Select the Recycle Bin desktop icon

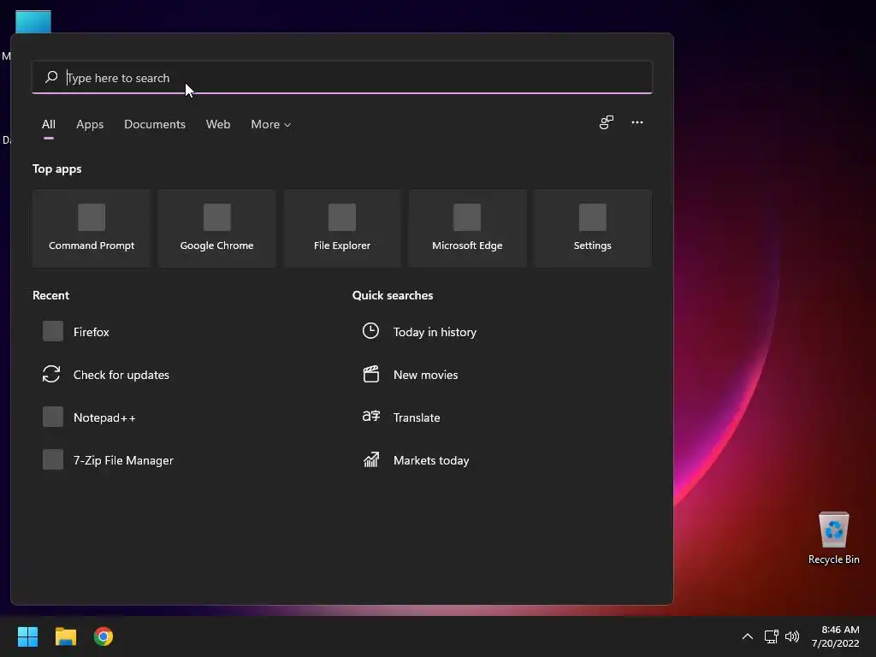[x=833, y=538]
